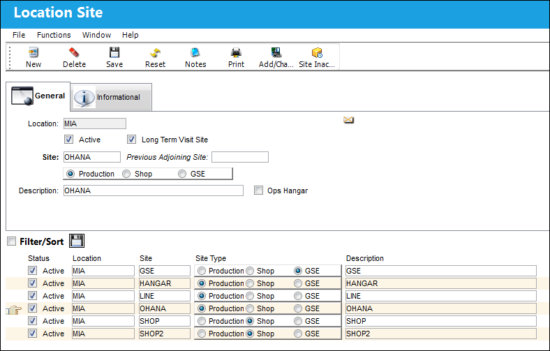Toggle Active checkbox for the SHOP2 row
Viewport: 550px width, 351px height.
pos(32,334)
